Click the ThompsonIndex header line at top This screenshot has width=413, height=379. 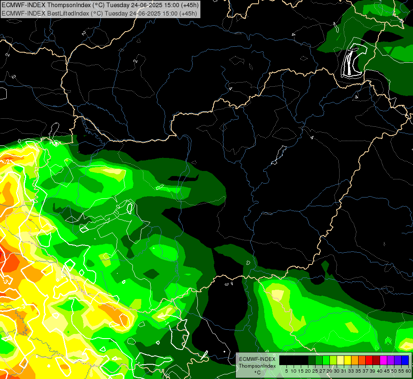(x=100, y=5)
